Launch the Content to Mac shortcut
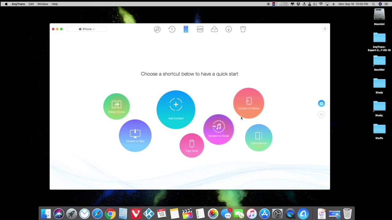392x220 pixels. [x=135, y=135]
